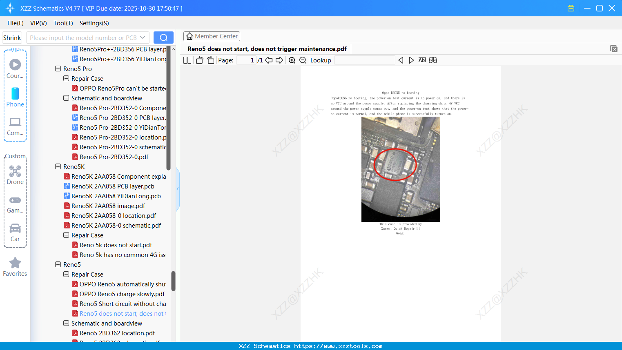Image resolution: width=622 pixels, height=350 pixels.
Task: Toggle the two-page split view icon
Action: (x=187, y=60)
